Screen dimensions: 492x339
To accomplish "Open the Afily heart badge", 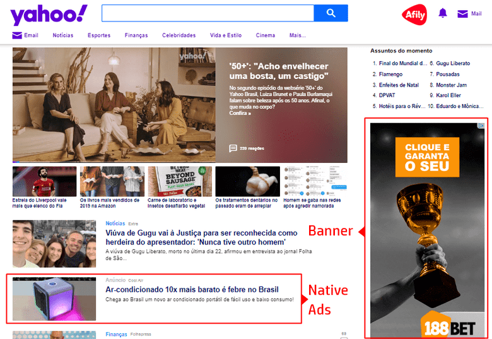I will pos(414,15).
